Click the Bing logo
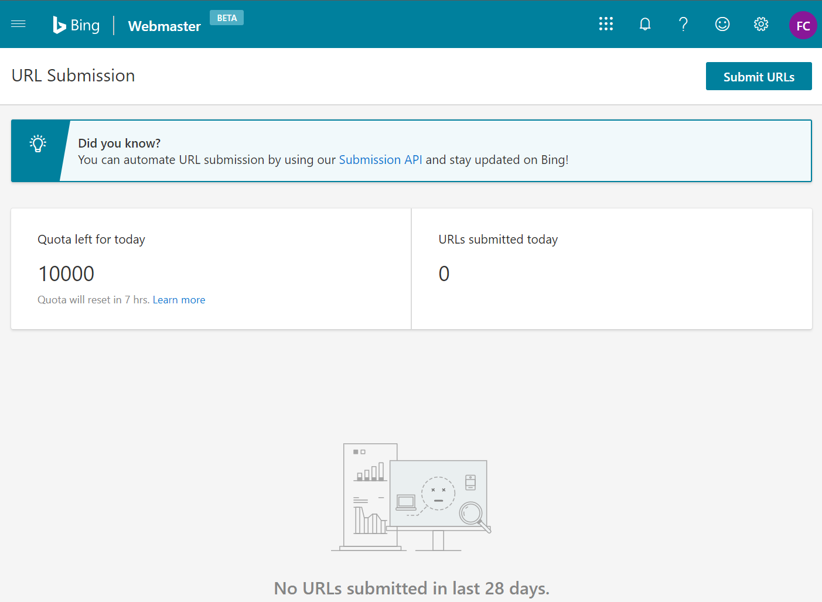This screenshot has width=822, height=602. tap(76, 24)
